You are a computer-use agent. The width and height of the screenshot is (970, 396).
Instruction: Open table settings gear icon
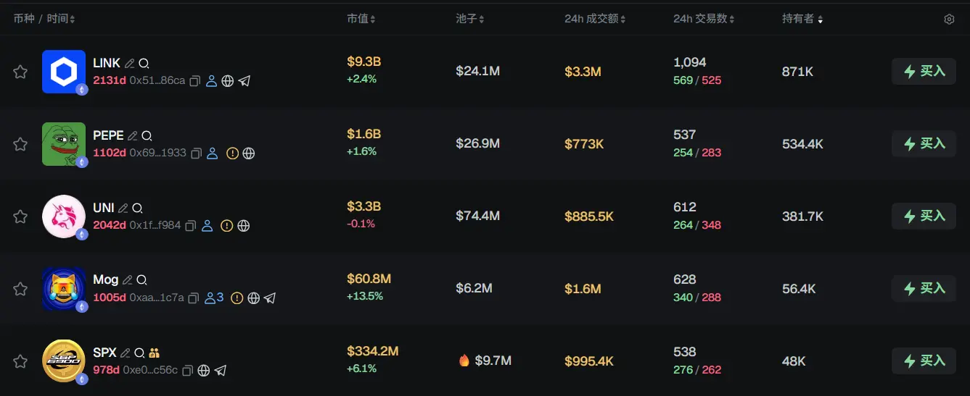(949, 20)
